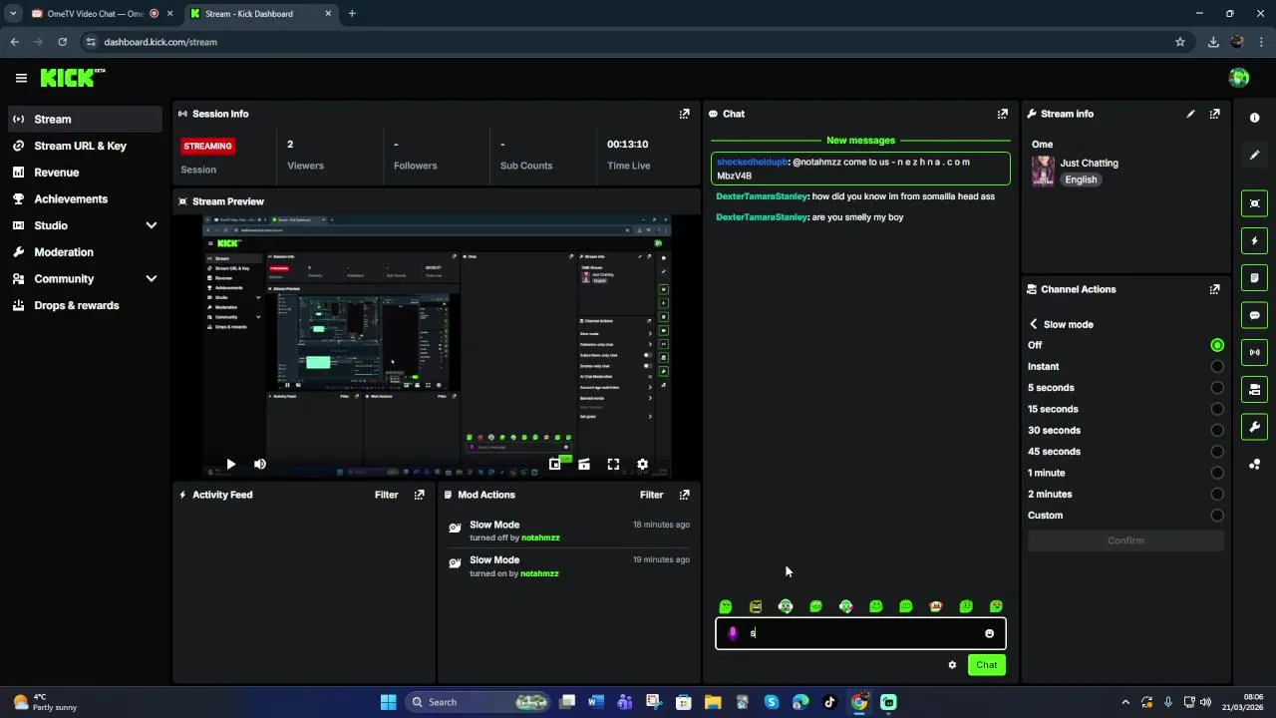Open the hamburger menu beside KICK logo
This screenshot has height=718, width=1276.
(21, 78)
